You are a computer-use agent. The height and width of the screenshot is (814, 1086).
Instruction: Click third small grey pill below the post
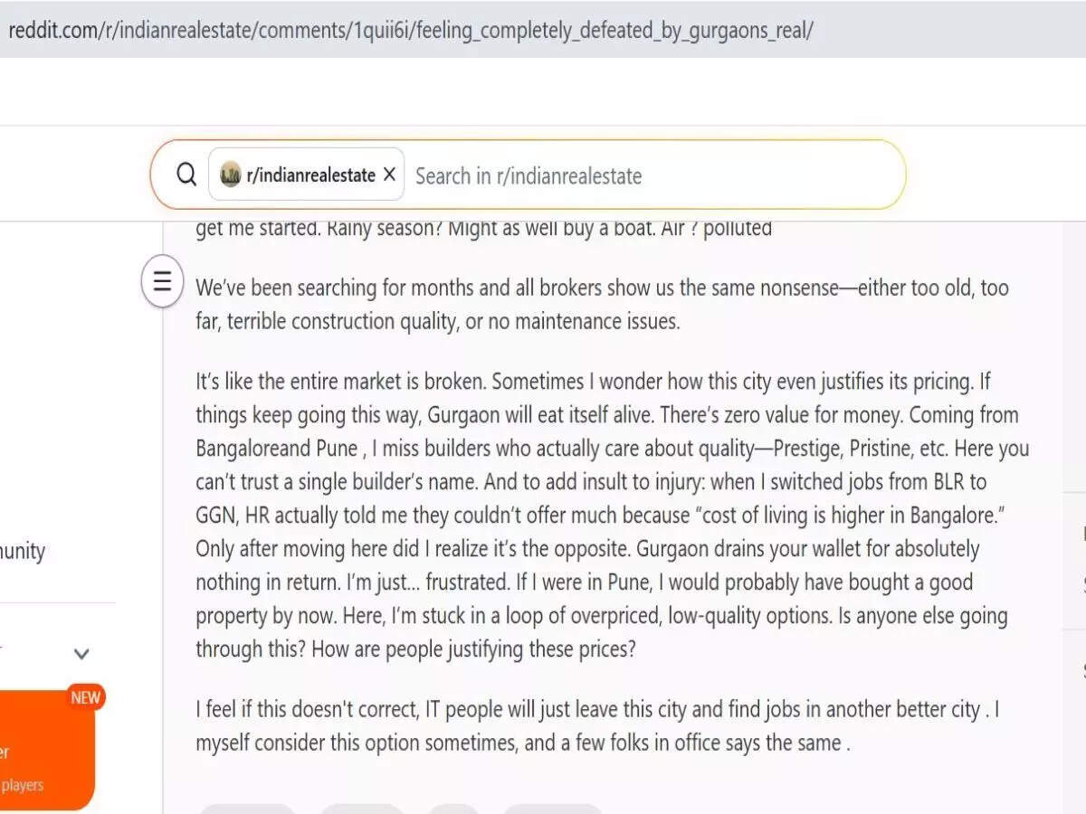click(452, 808)
